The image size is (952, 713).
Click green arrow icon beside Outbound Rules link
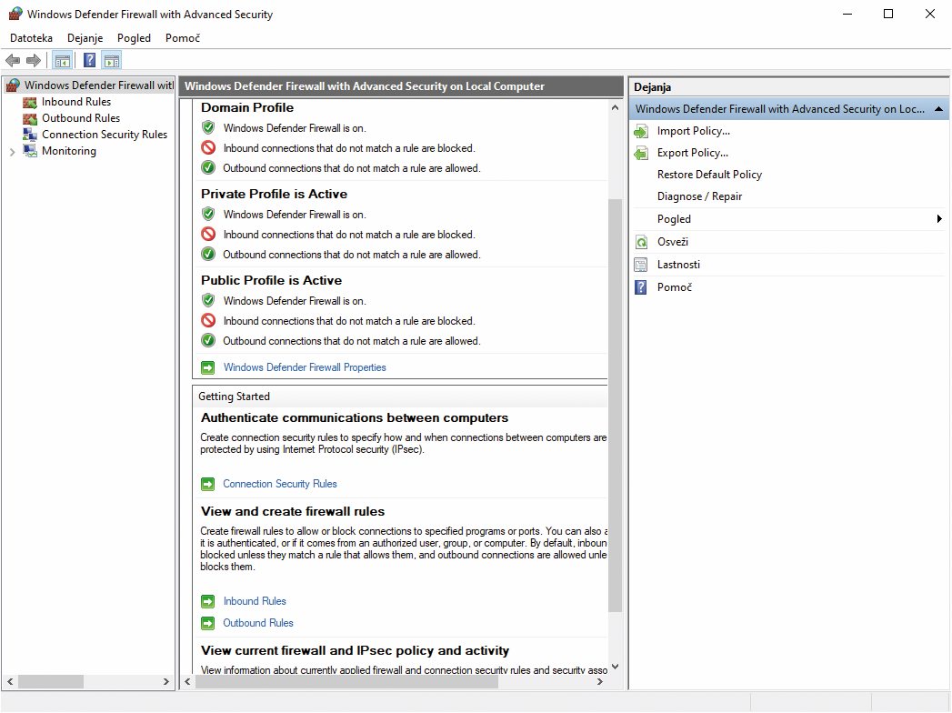[207, 623]
